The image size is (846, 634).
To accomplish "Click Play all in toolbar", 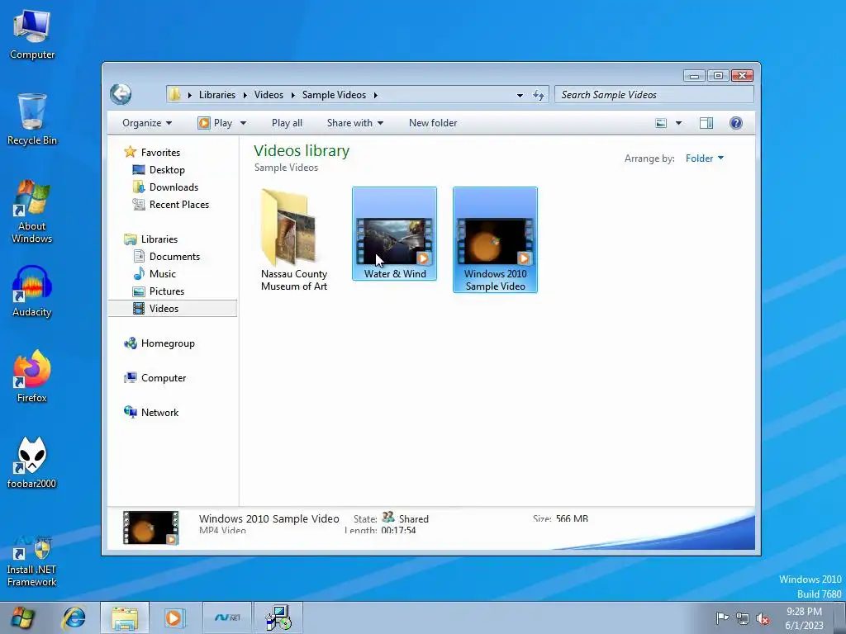I will [x=287, y=123].
